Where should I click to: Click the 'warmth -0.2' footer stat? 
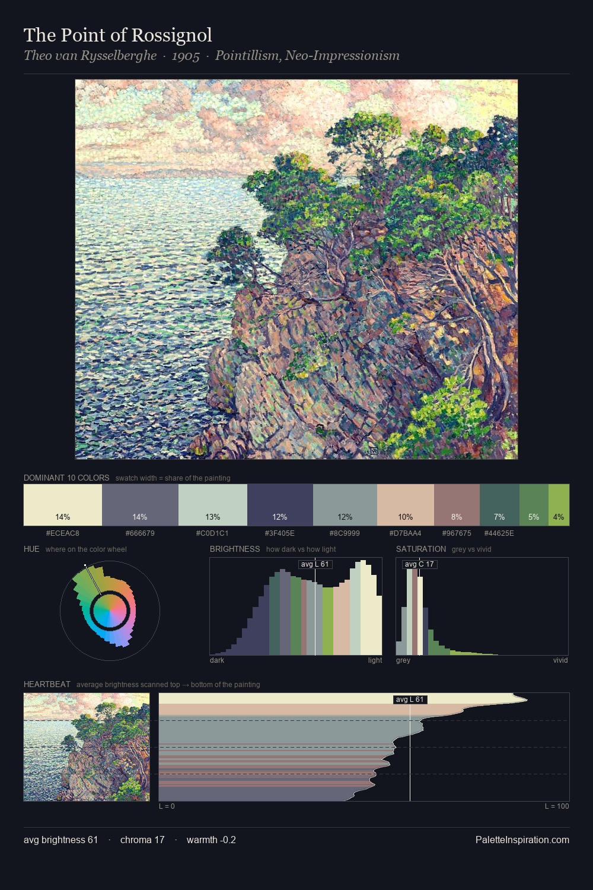[x=211, y=840]
